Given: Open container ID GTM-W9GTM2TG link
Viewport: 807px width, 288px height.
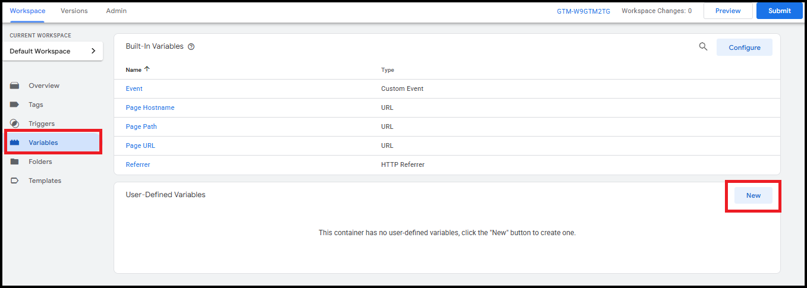Looking at the screenshot, I should 583,11.
